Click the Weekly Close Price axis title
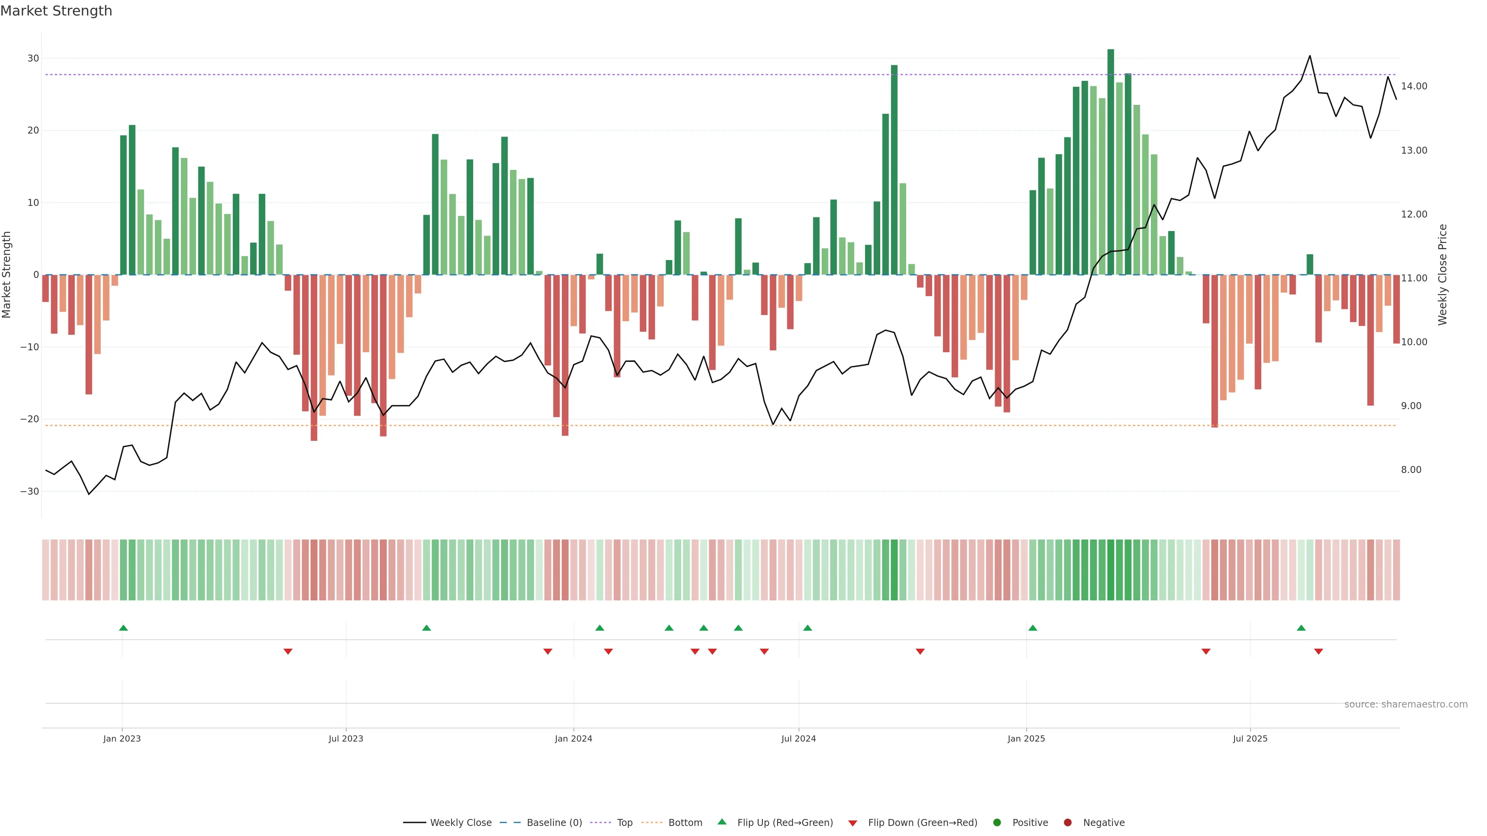 pos(1442,275)
